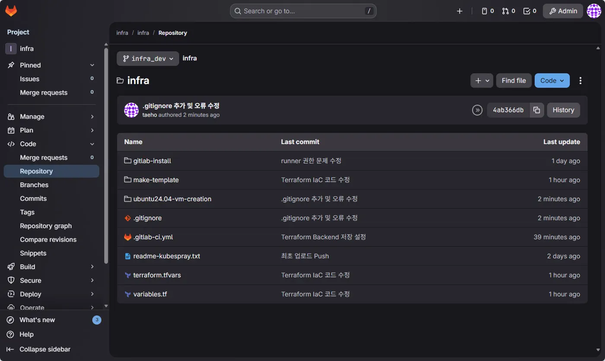Click the Help question mark icon

tap(10, 335)
